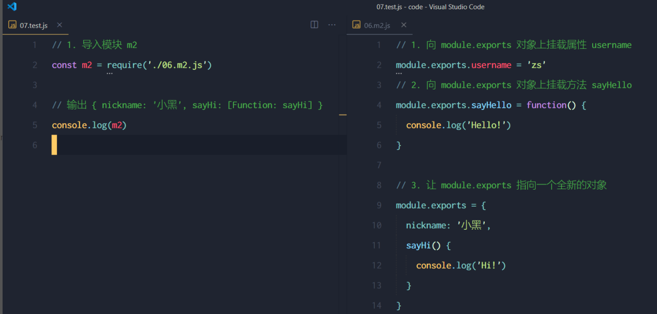Click the sayHi method name on line 11
This screenshot has width=657, height=314.
(418, 245)
